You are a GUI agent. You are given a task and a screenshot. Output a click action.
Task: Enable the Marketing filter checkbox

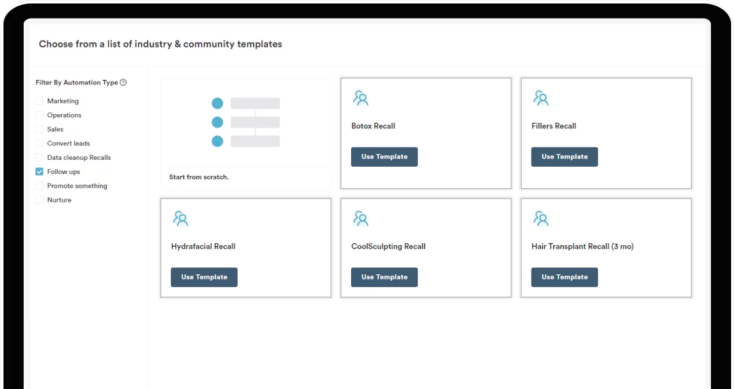pyautogui.click(x=39, y=101)
